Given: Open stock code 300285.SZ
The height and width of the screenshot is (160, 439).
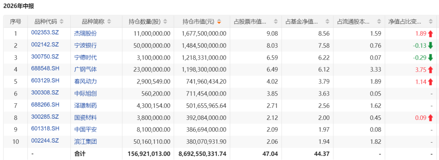Looking at the screenshot, I should (45, 117).
